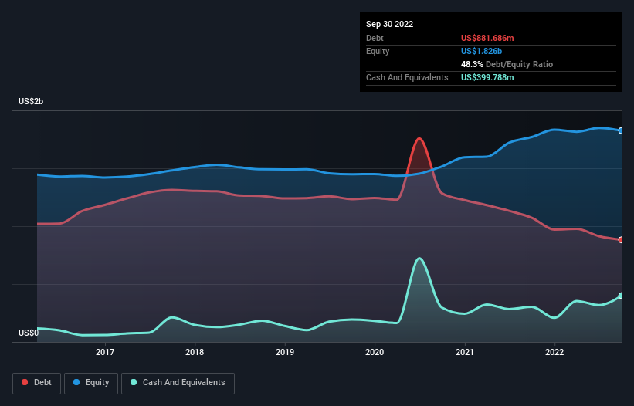The height and width of the screenshot is (406, 634).
Task: Click the red debt spike peak in 2020
Action: [419, 139]
